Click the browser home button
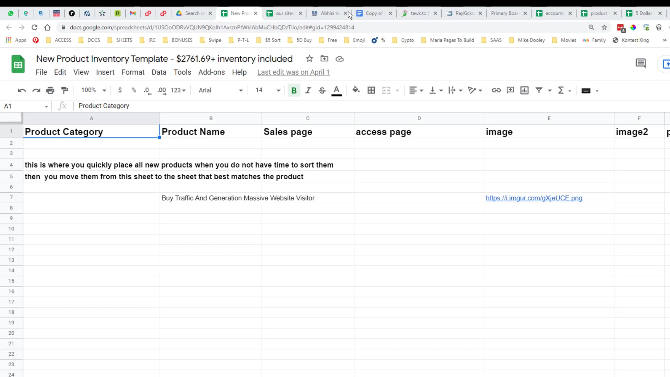 47,27
